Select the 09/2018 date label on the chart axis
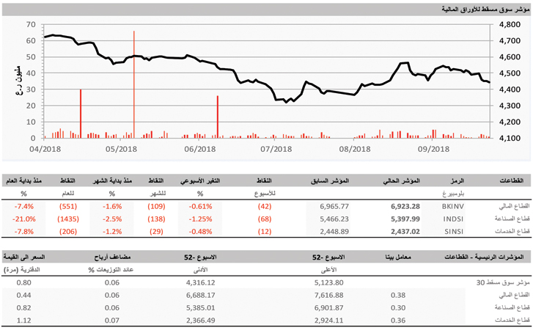The image size is (533, 330). (x=433, y=149)
